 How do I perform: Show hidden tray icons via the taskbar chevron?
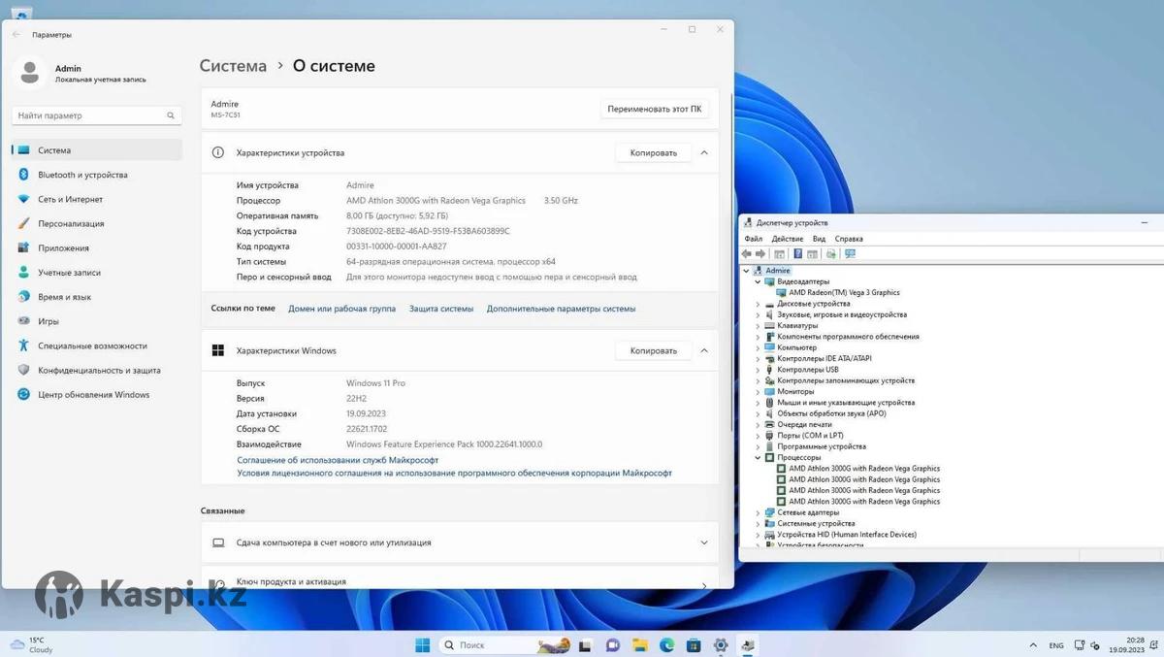[1031, 645]
